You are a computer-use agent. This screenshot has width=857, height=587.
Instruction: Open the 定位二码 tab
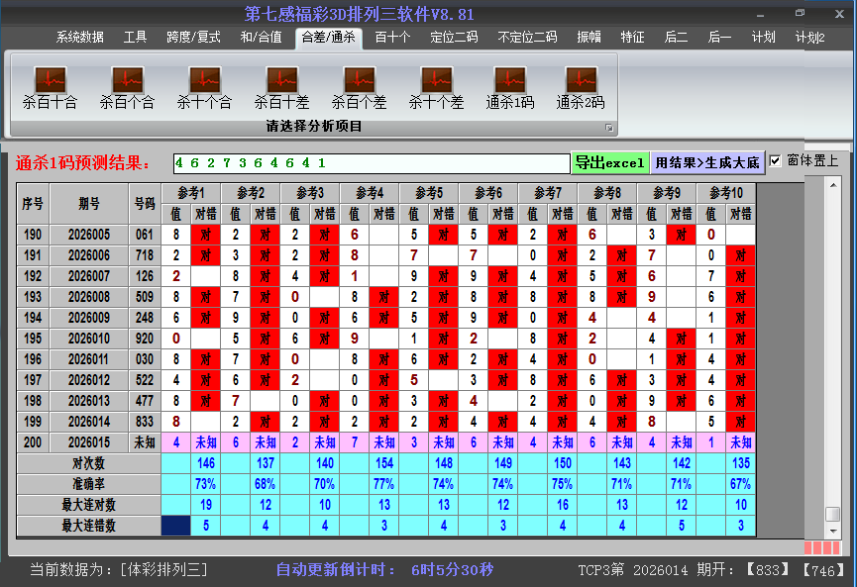click(x=457, y=37)
